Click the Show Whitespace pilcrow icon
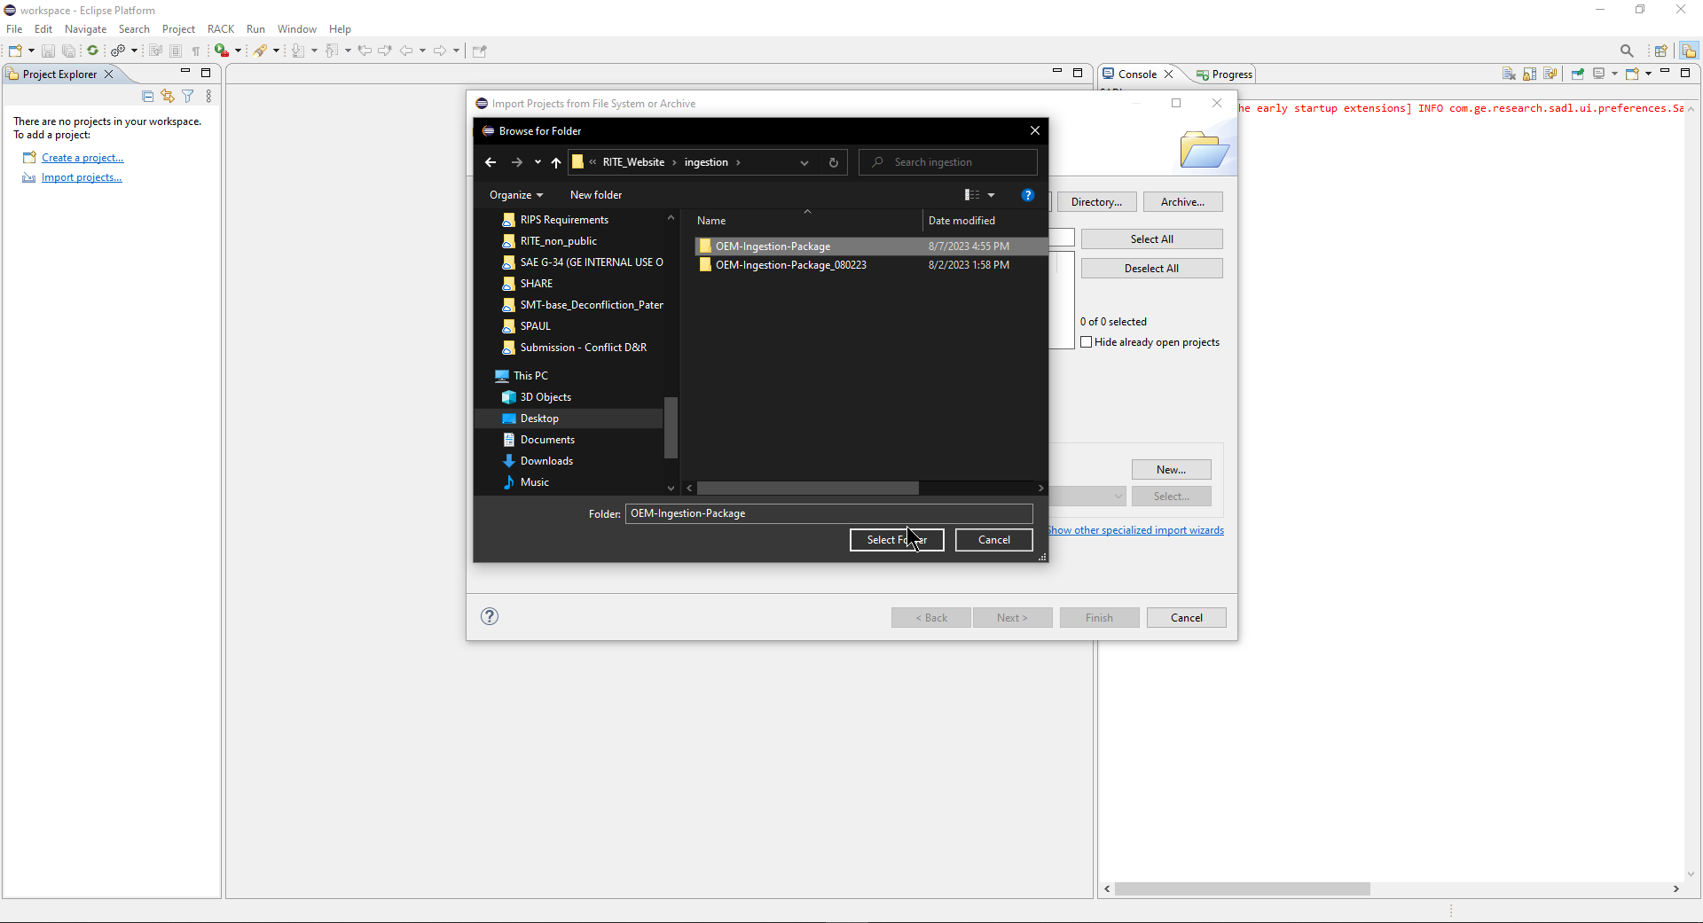The image size is (1703, 923). click(196, 51)
